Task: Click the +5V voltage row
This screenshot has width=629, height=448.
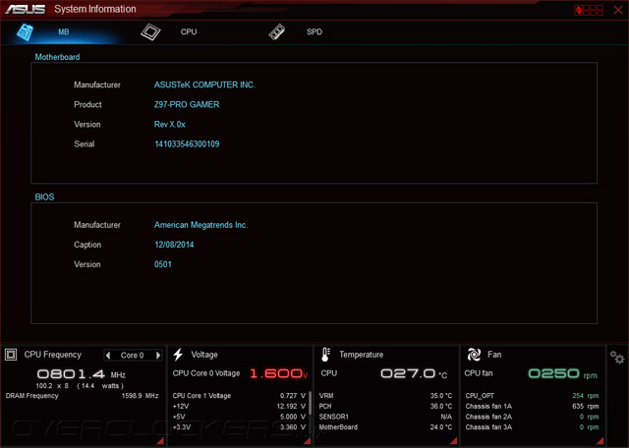Action: [239, 417]
